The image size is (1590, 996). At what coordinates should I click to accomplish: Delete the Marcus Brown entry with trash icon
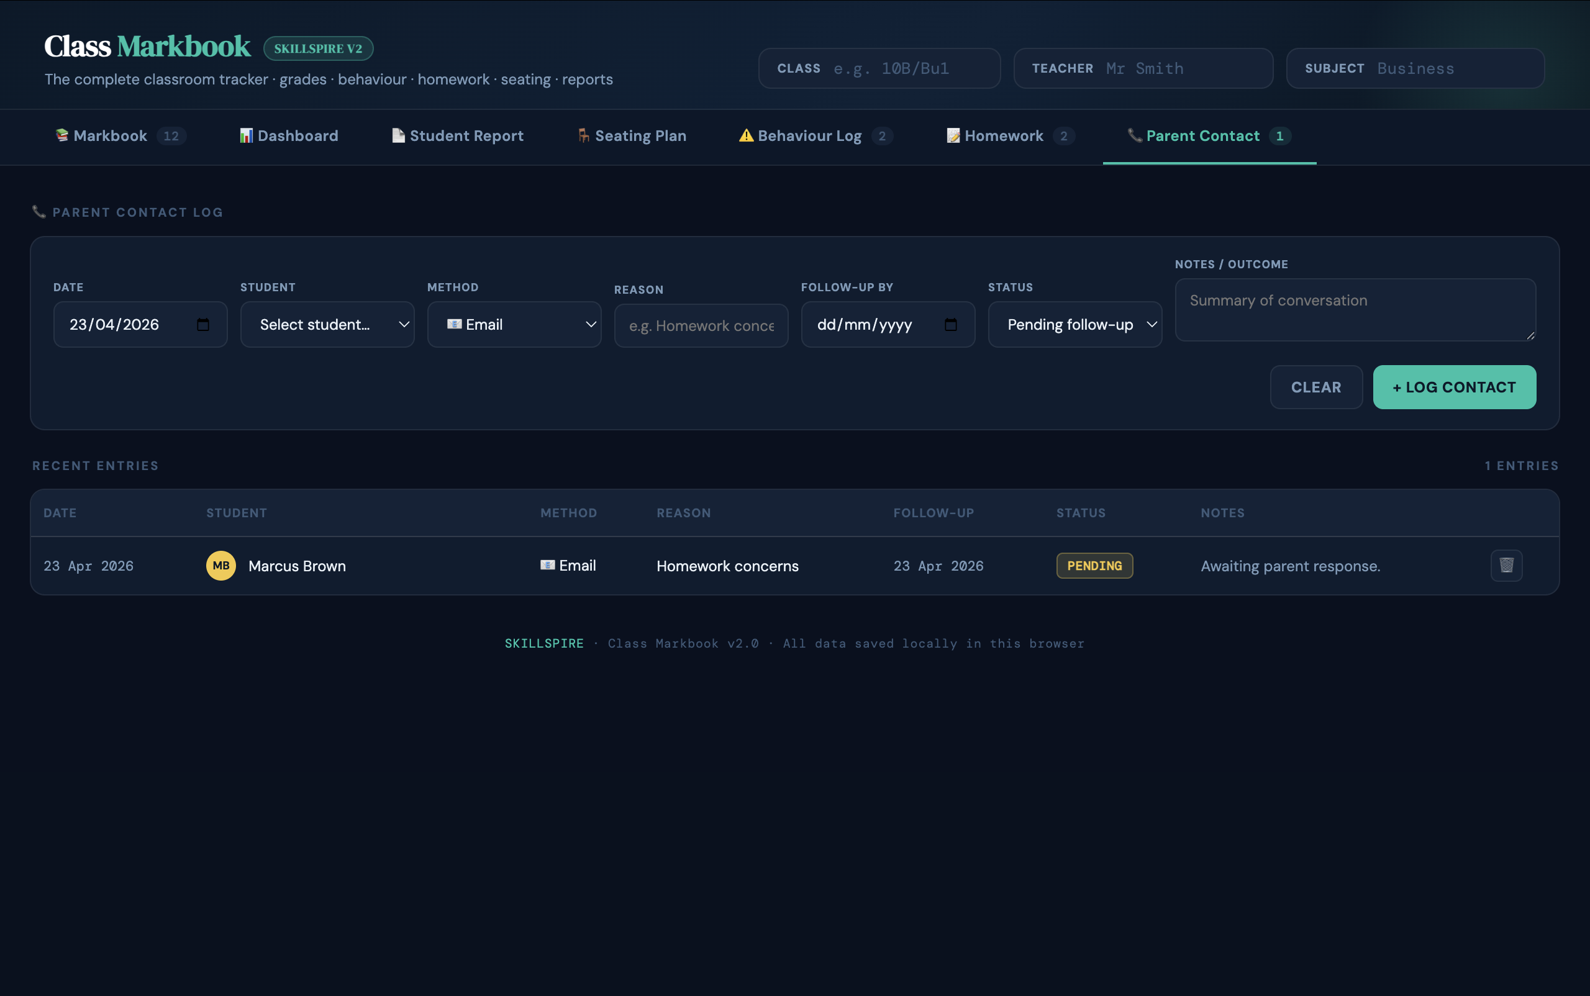1506,565
